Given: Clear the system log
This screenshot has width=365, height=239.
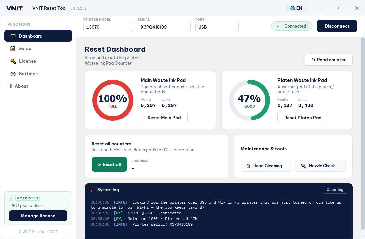Looking at the screenshot, I should pyautogui.click(x=335, y=190).
